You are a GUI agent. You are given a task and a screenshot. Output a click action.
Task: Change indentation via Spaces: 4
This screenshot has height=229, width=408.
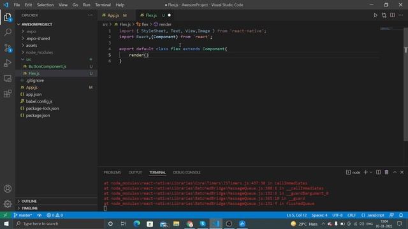tap(319, 215)
